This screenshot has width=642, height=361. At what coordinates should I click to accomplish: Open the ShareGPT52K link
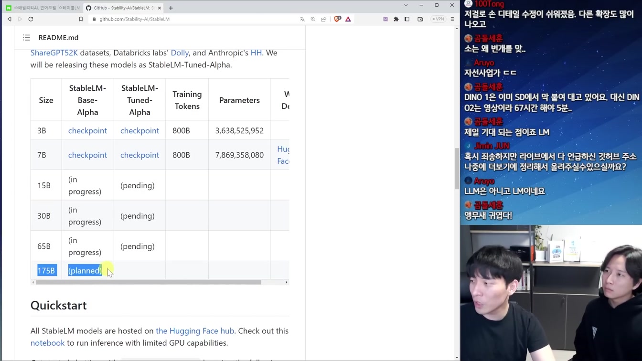[54, 53]
